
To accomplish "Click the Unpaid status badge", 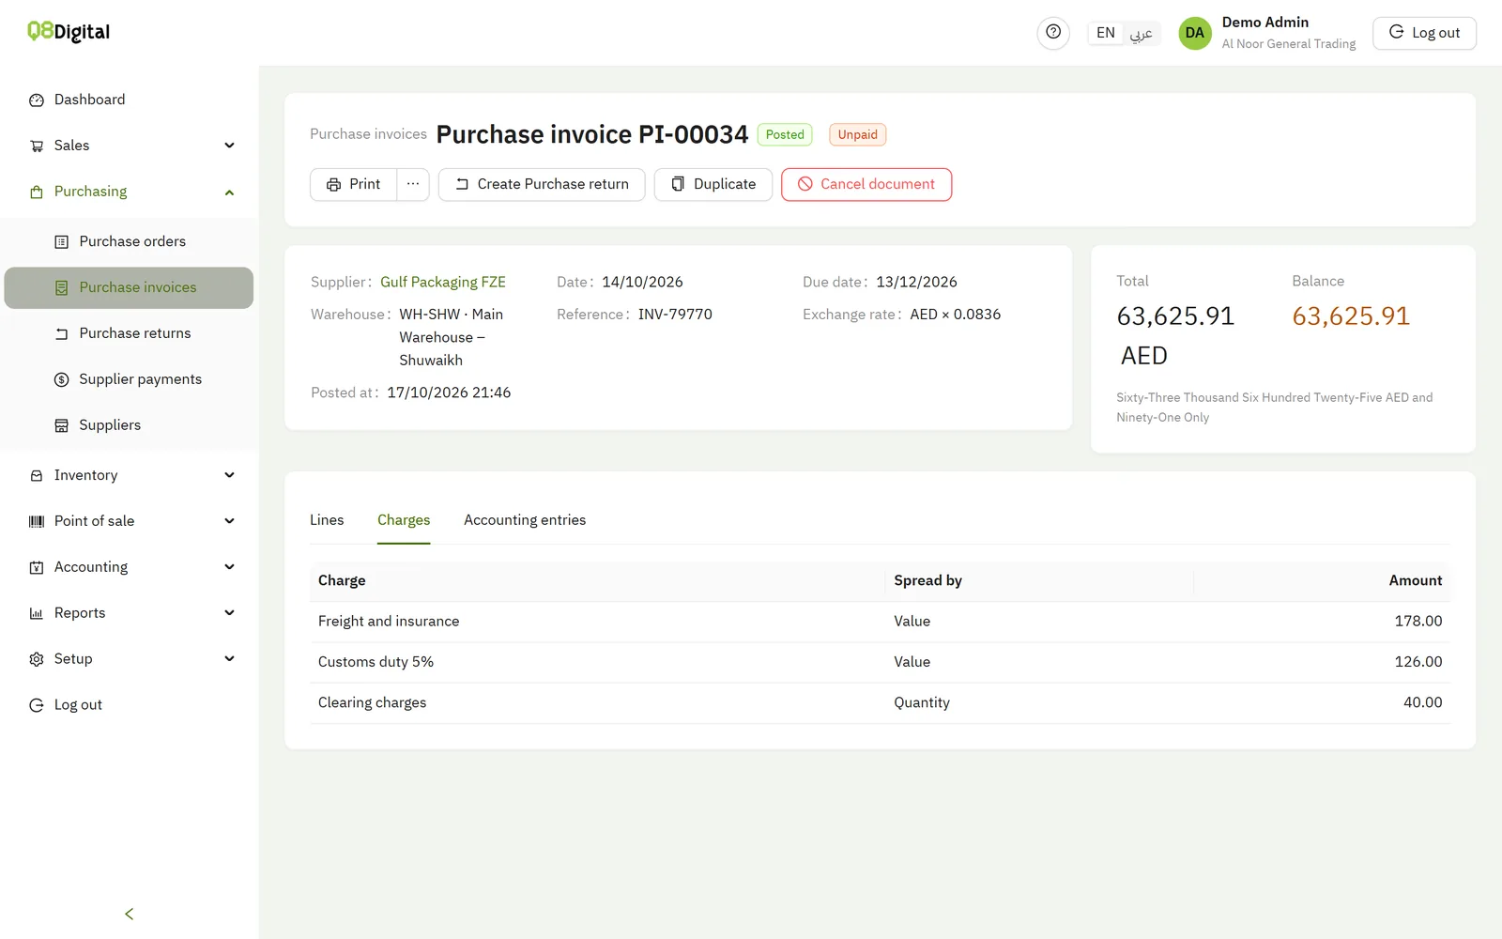I will 858,134.
